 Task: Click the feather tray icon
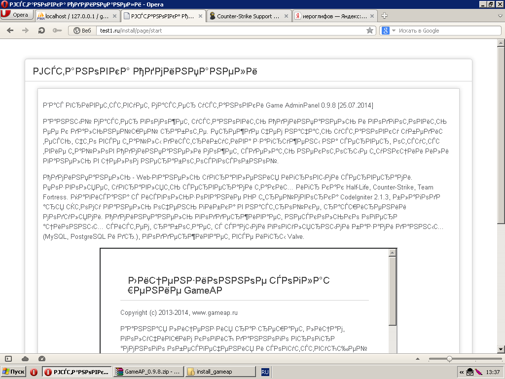click(479, 372)
